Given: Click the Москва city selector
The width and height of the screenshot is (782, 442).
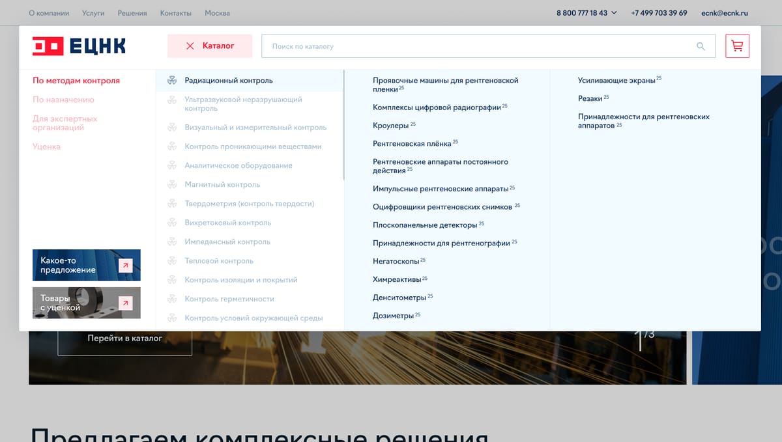Looking at the screenshot, I should point(217,13).
